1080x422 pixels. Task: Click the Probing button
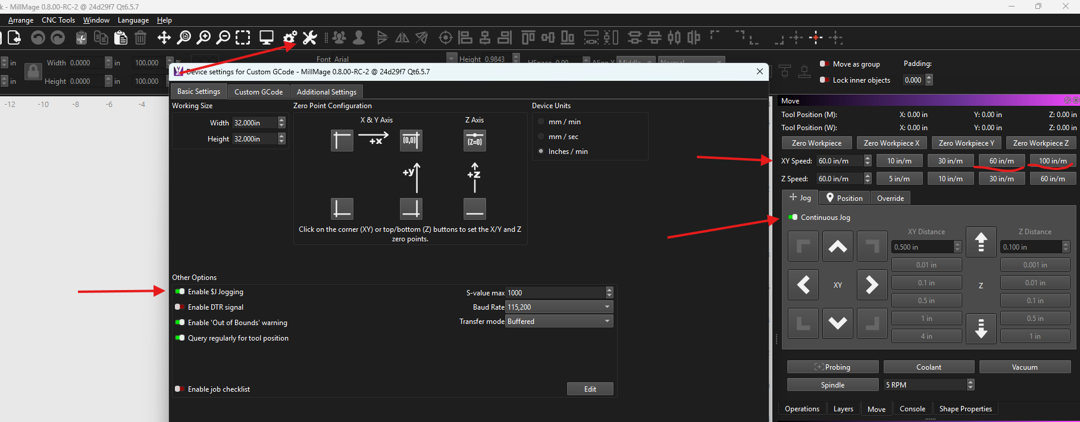[832, 367]
